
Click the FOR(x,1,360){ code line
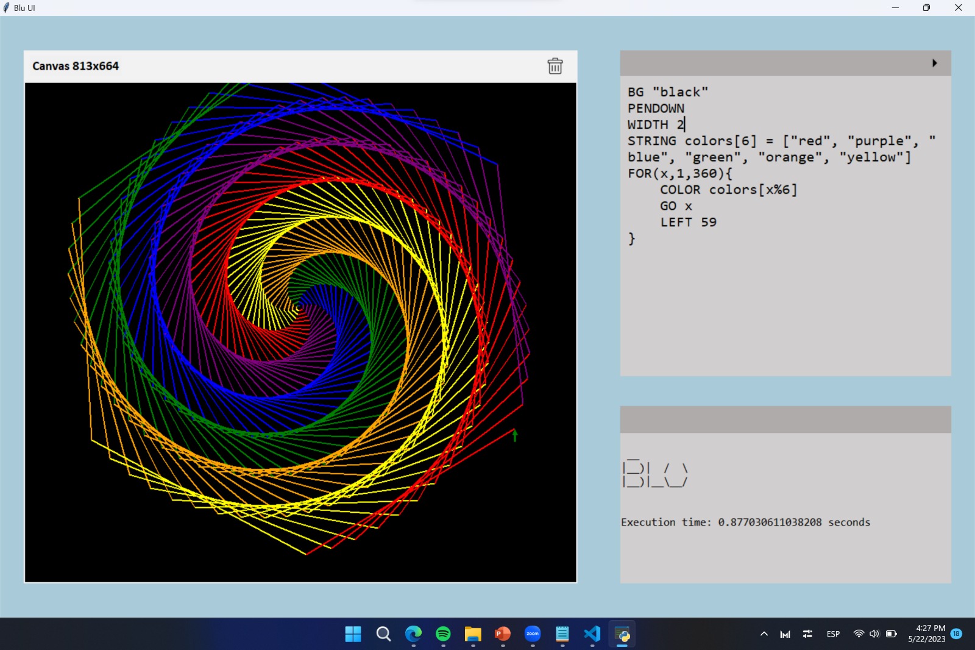pos(679,174)
